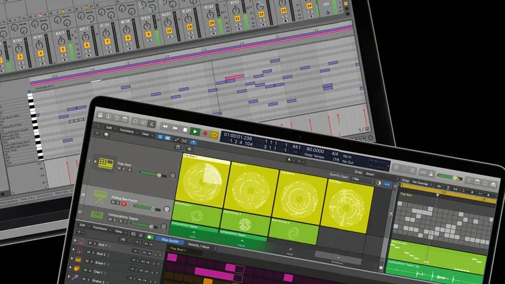Select the Trap Beat 1 loop cell
Image resolution: width=505 pixels, height=284 pixels.
203,181
